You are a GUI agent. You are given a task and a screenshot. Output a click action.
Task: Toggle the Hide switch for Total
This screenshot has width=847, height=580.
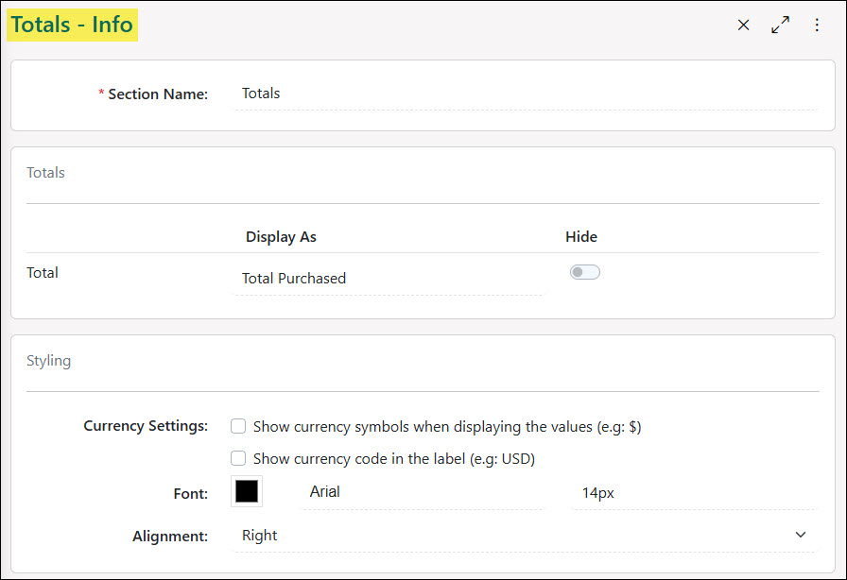point(584,272)
